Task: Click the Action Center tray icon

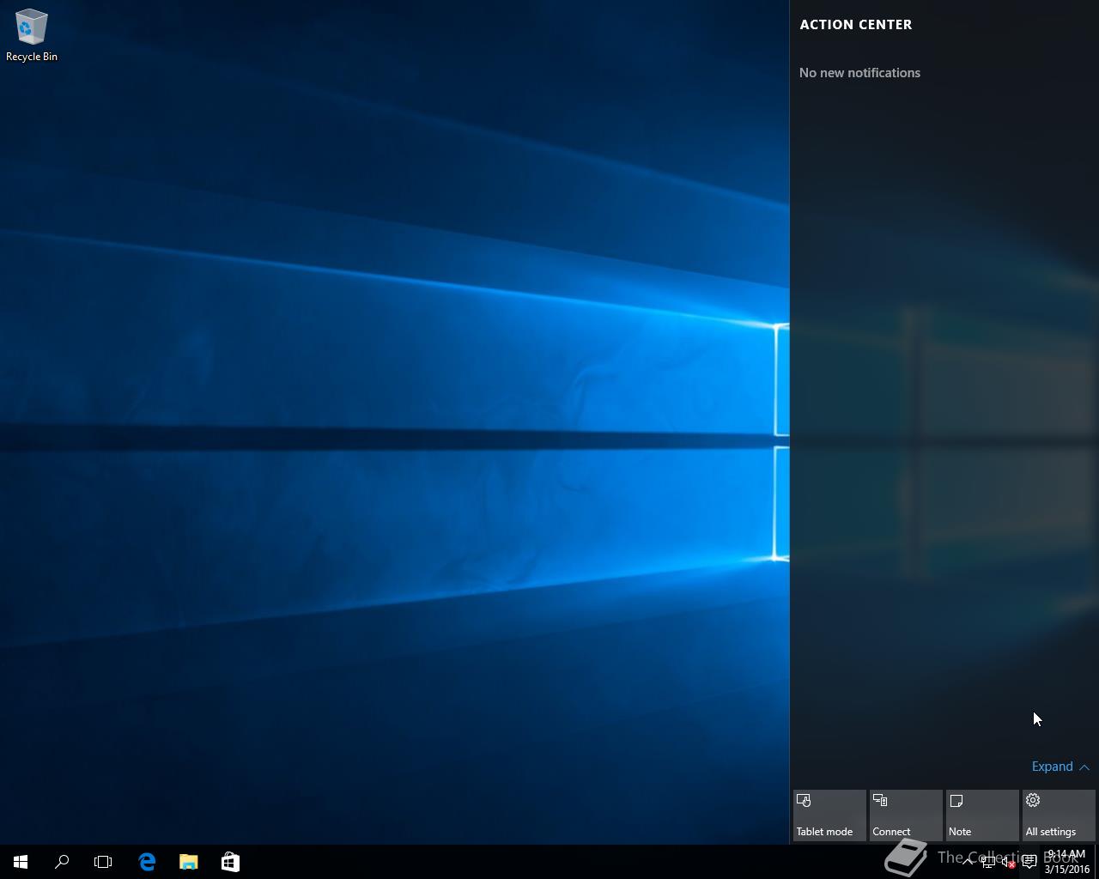Action: click(x=1029, y=862)
